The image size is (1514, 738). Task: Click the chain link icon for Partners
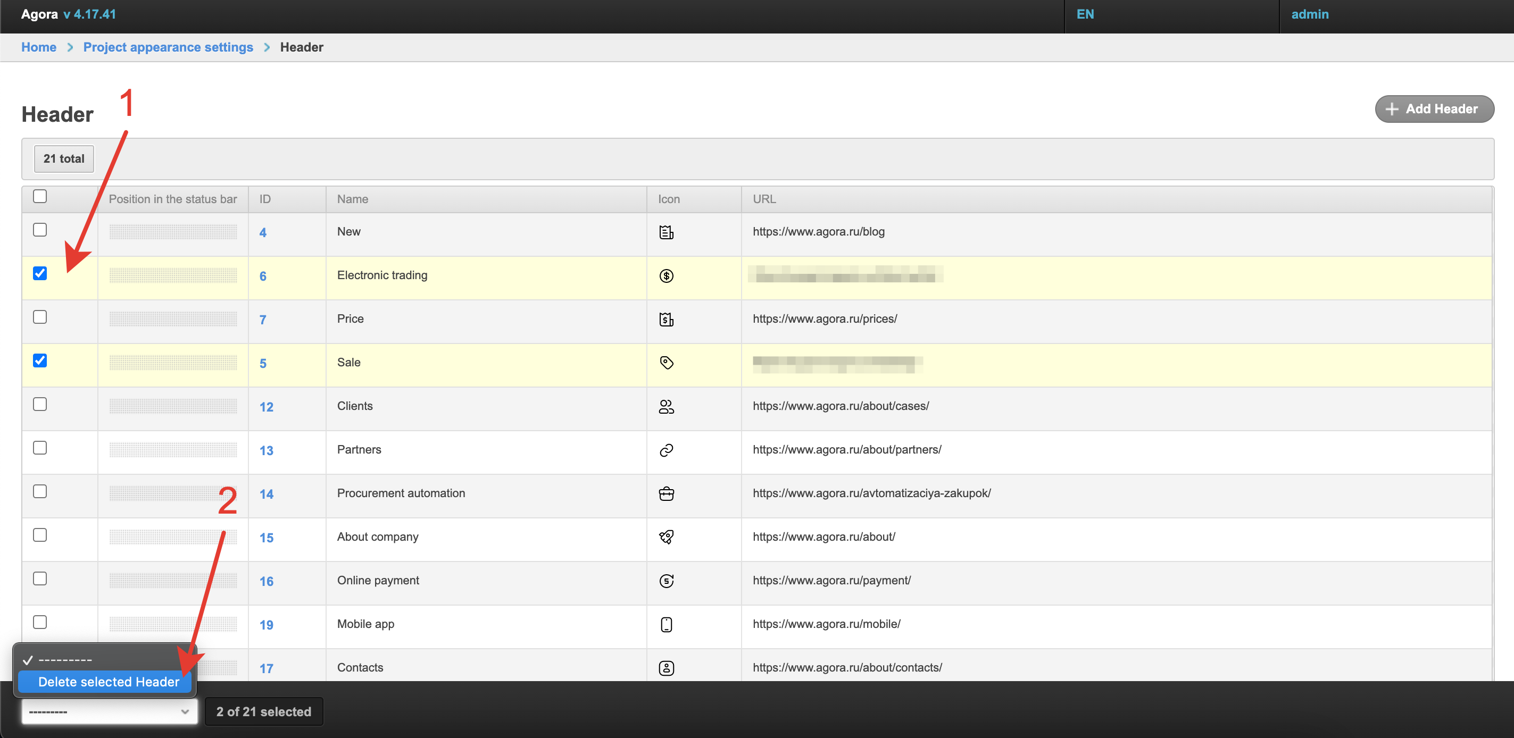click(666, 450)
